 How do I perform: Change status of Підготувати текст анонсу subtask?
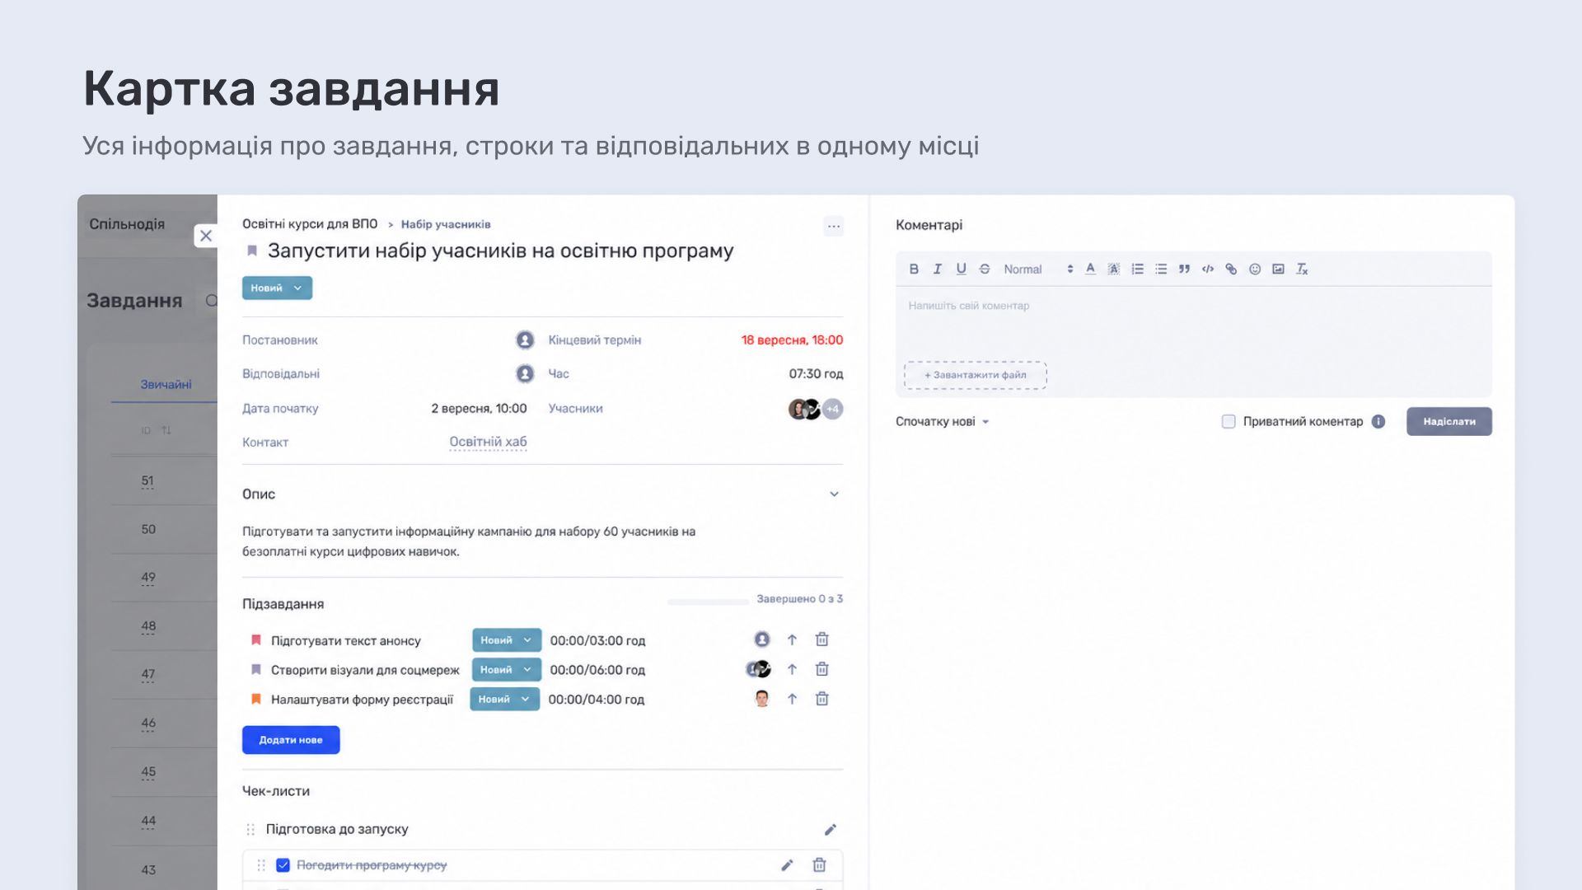tap(507, 639)
